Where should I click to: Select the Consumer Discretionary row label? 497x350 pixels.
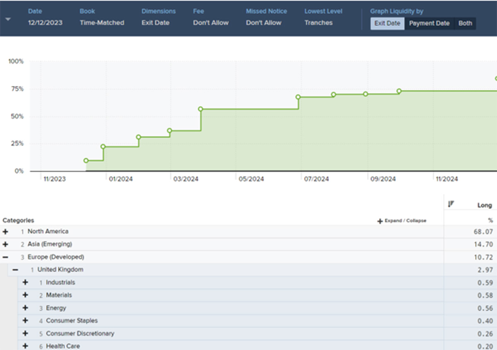click(x=80, y=333)
